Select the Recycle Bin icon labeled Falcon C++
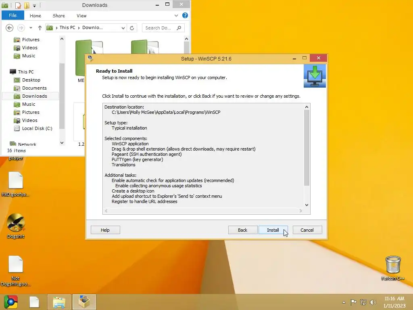The height and width of the screenshot is (310, 413). pyautogui.click(x=393, y=268)
